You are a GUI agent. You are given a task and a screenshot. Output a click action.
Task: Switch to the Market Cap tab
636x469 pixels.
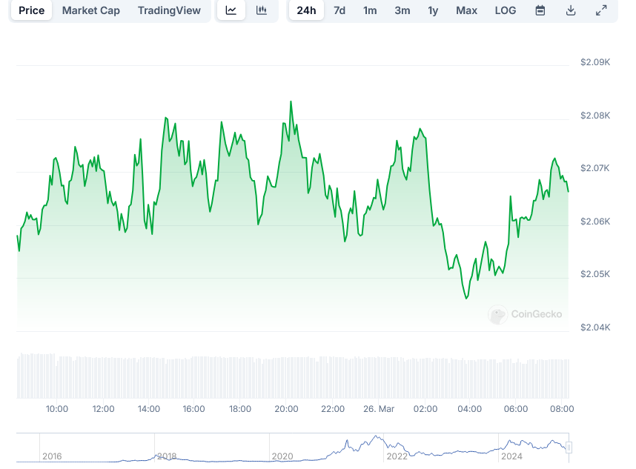coord(90,10)
